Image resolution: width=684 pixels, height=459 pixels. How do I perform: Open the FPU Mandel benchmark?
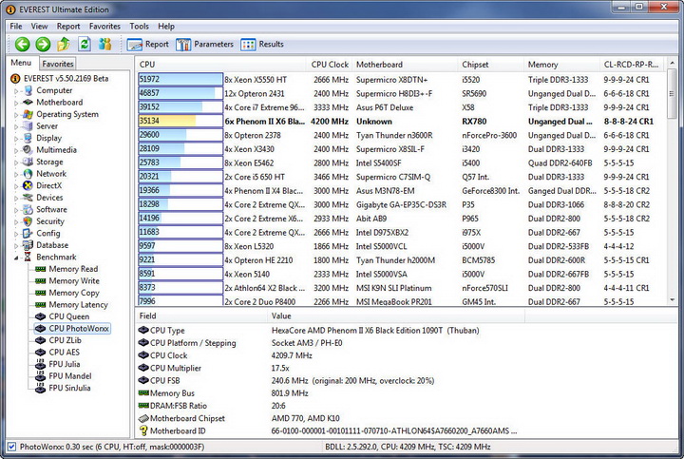(64, 375)
